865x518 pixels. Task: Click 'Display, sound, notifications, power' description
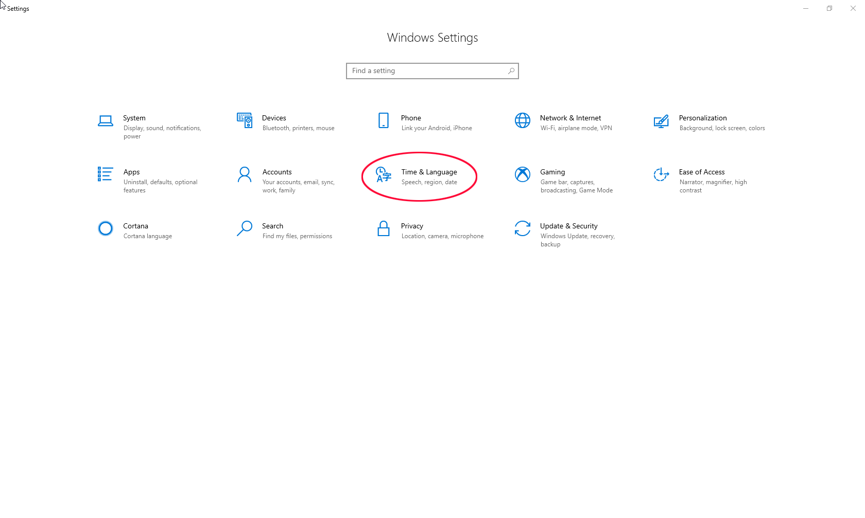click(162, 132)
